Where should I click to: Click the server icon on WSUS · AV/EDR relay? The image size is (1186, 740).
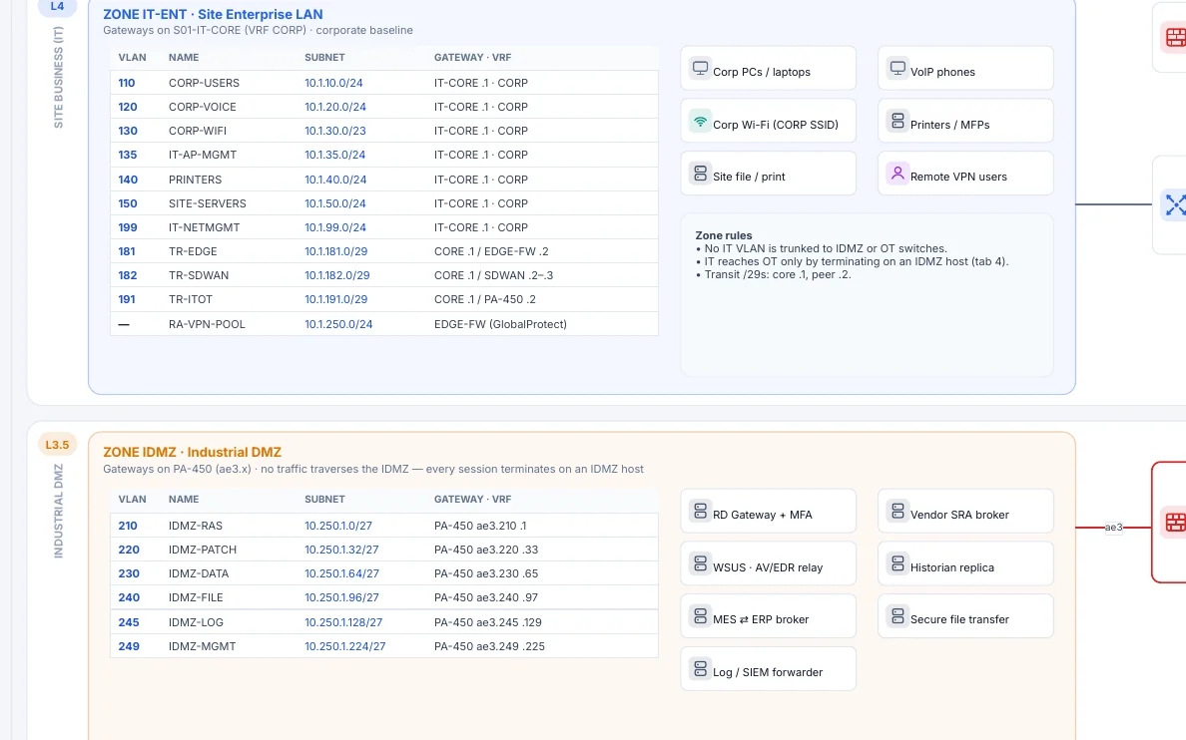tap(701, 563)
